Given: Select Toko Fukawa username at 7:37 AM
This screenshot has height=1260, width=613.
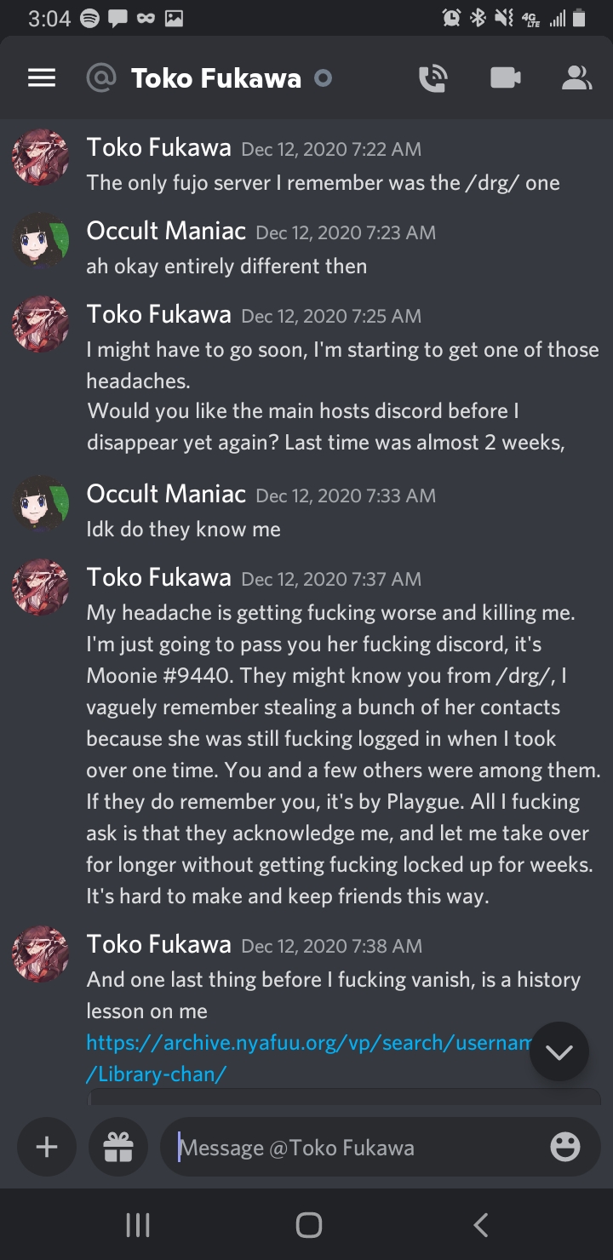Looking at the screenshot, I should click(159, 577).
